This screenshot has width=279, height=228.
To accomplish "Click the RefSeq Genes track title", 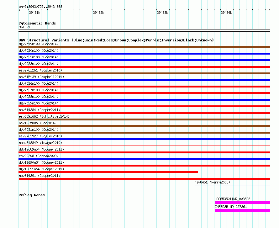I will point(32,195).
